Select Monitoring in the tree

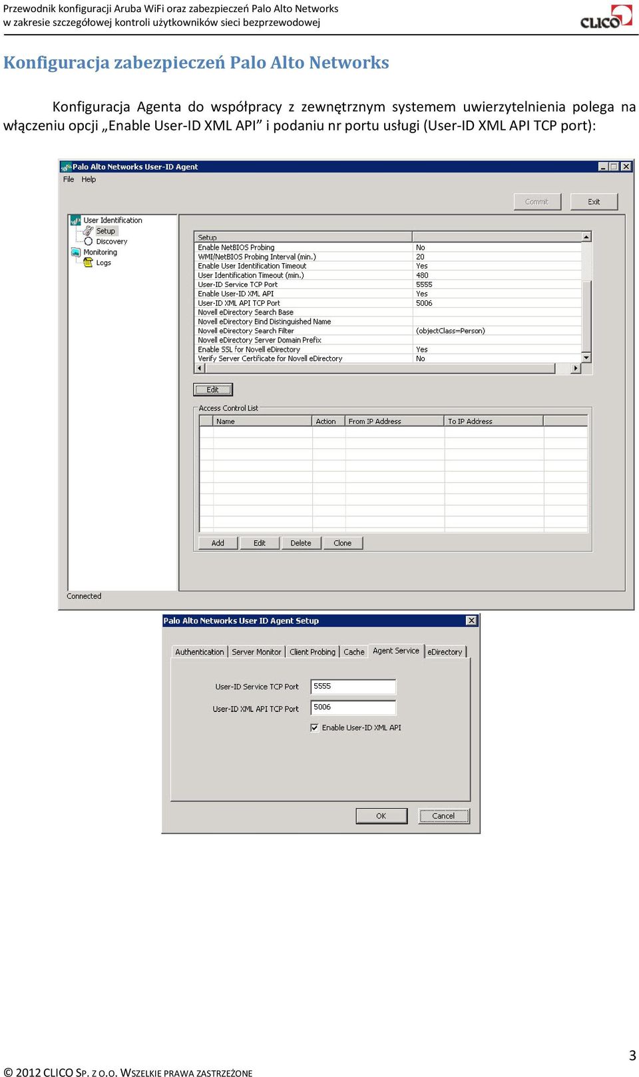pyautogui.click(x=100, y=252)
